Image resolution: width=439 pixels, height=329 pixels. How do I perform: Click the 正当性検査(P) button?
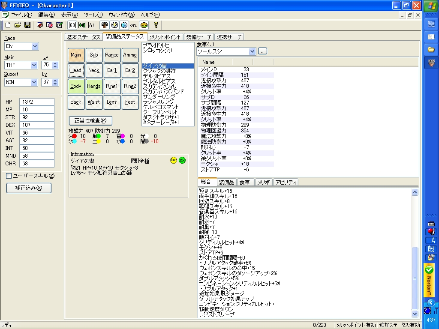(90, 121)
